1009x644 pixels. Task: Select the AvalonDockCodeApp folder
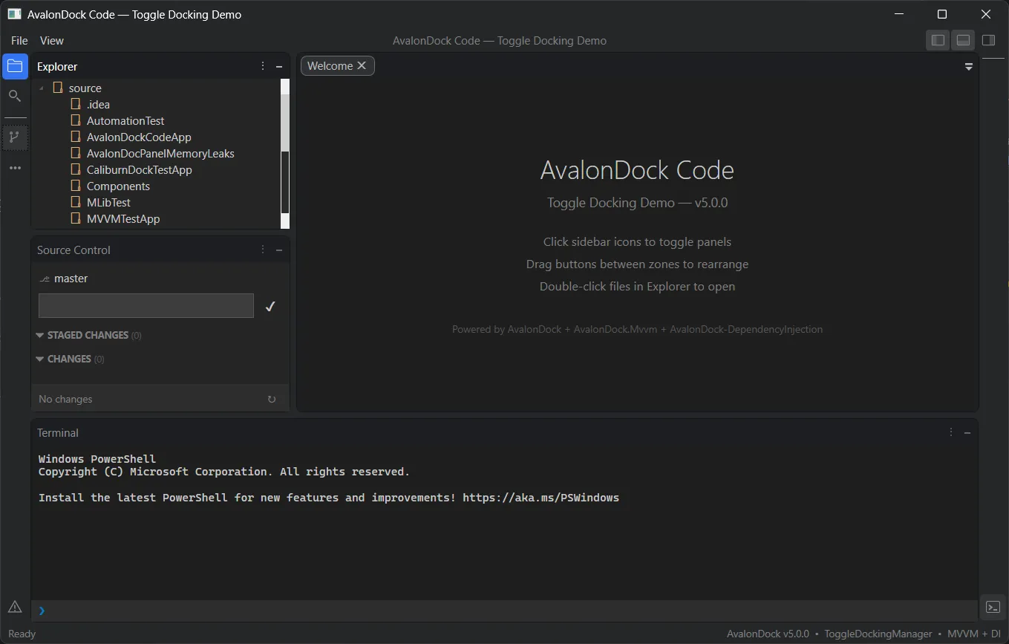pyautogui.click(x=139, y=137)
